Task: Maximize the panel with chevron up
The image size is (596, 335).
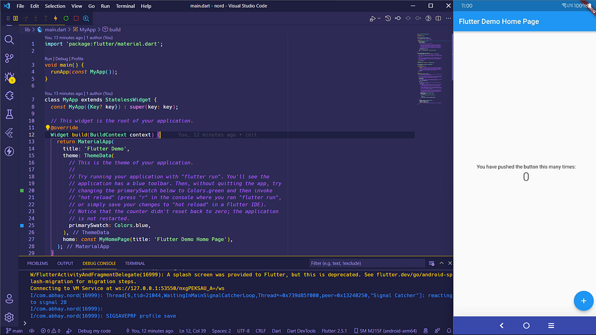Action: (441, 263)
